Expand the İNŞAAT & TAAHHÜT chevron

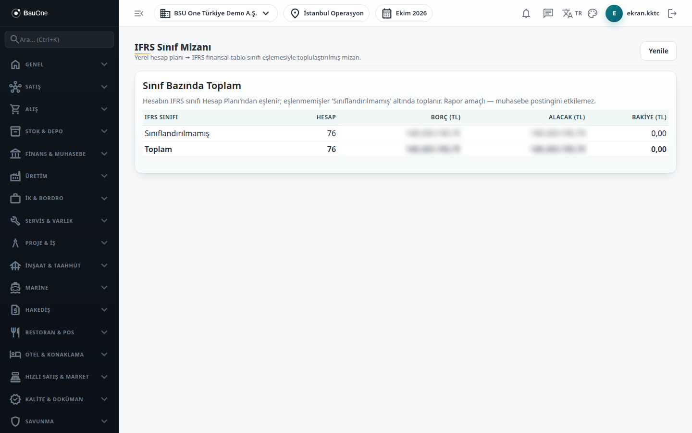(x=104, y=266)
